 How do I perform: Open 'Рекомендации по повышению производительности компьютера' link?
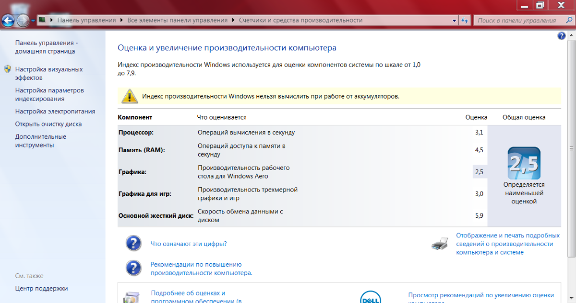click(202, 269)
